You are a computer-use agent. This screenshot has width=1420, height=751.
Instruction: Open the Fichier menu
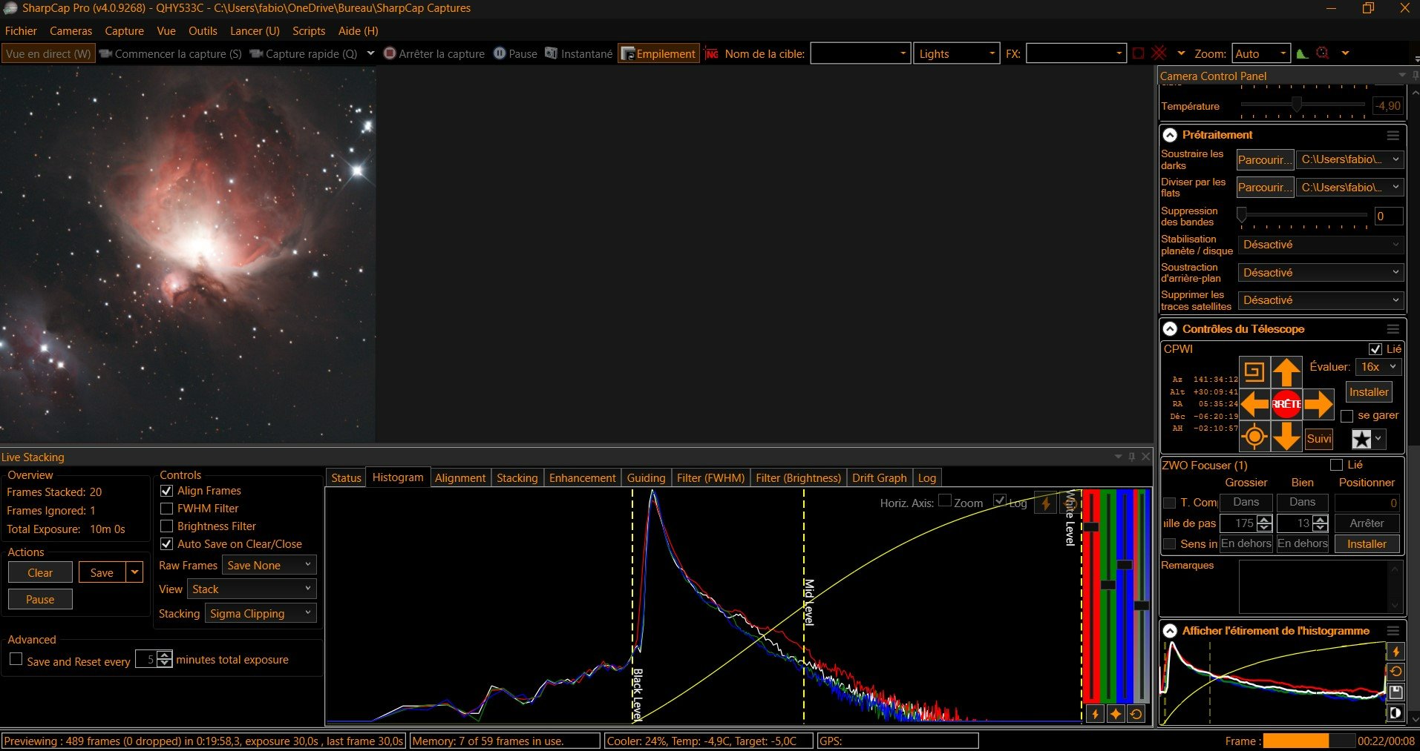(21, 31)
